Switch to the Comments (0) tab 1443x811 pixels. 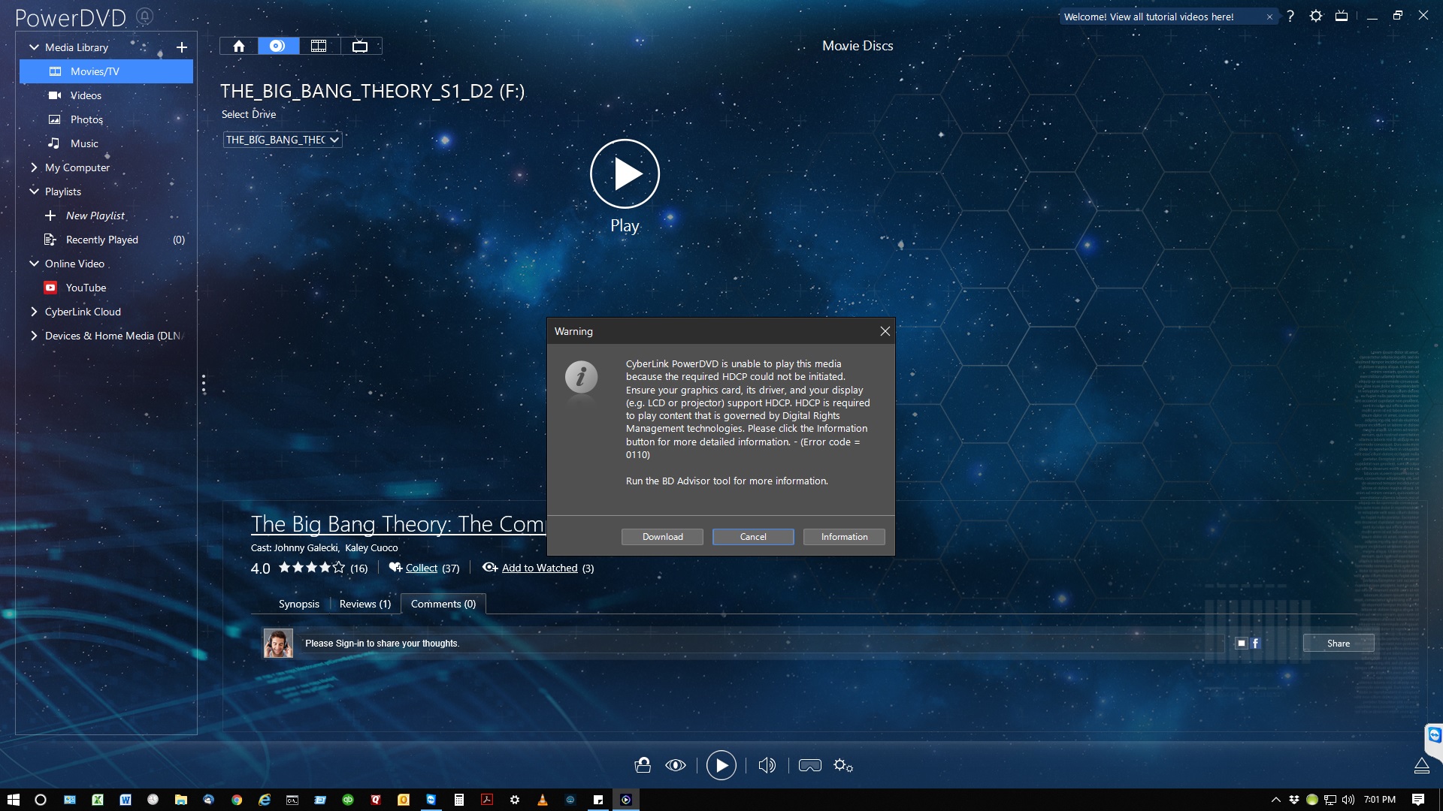click(x=443, y=604)
